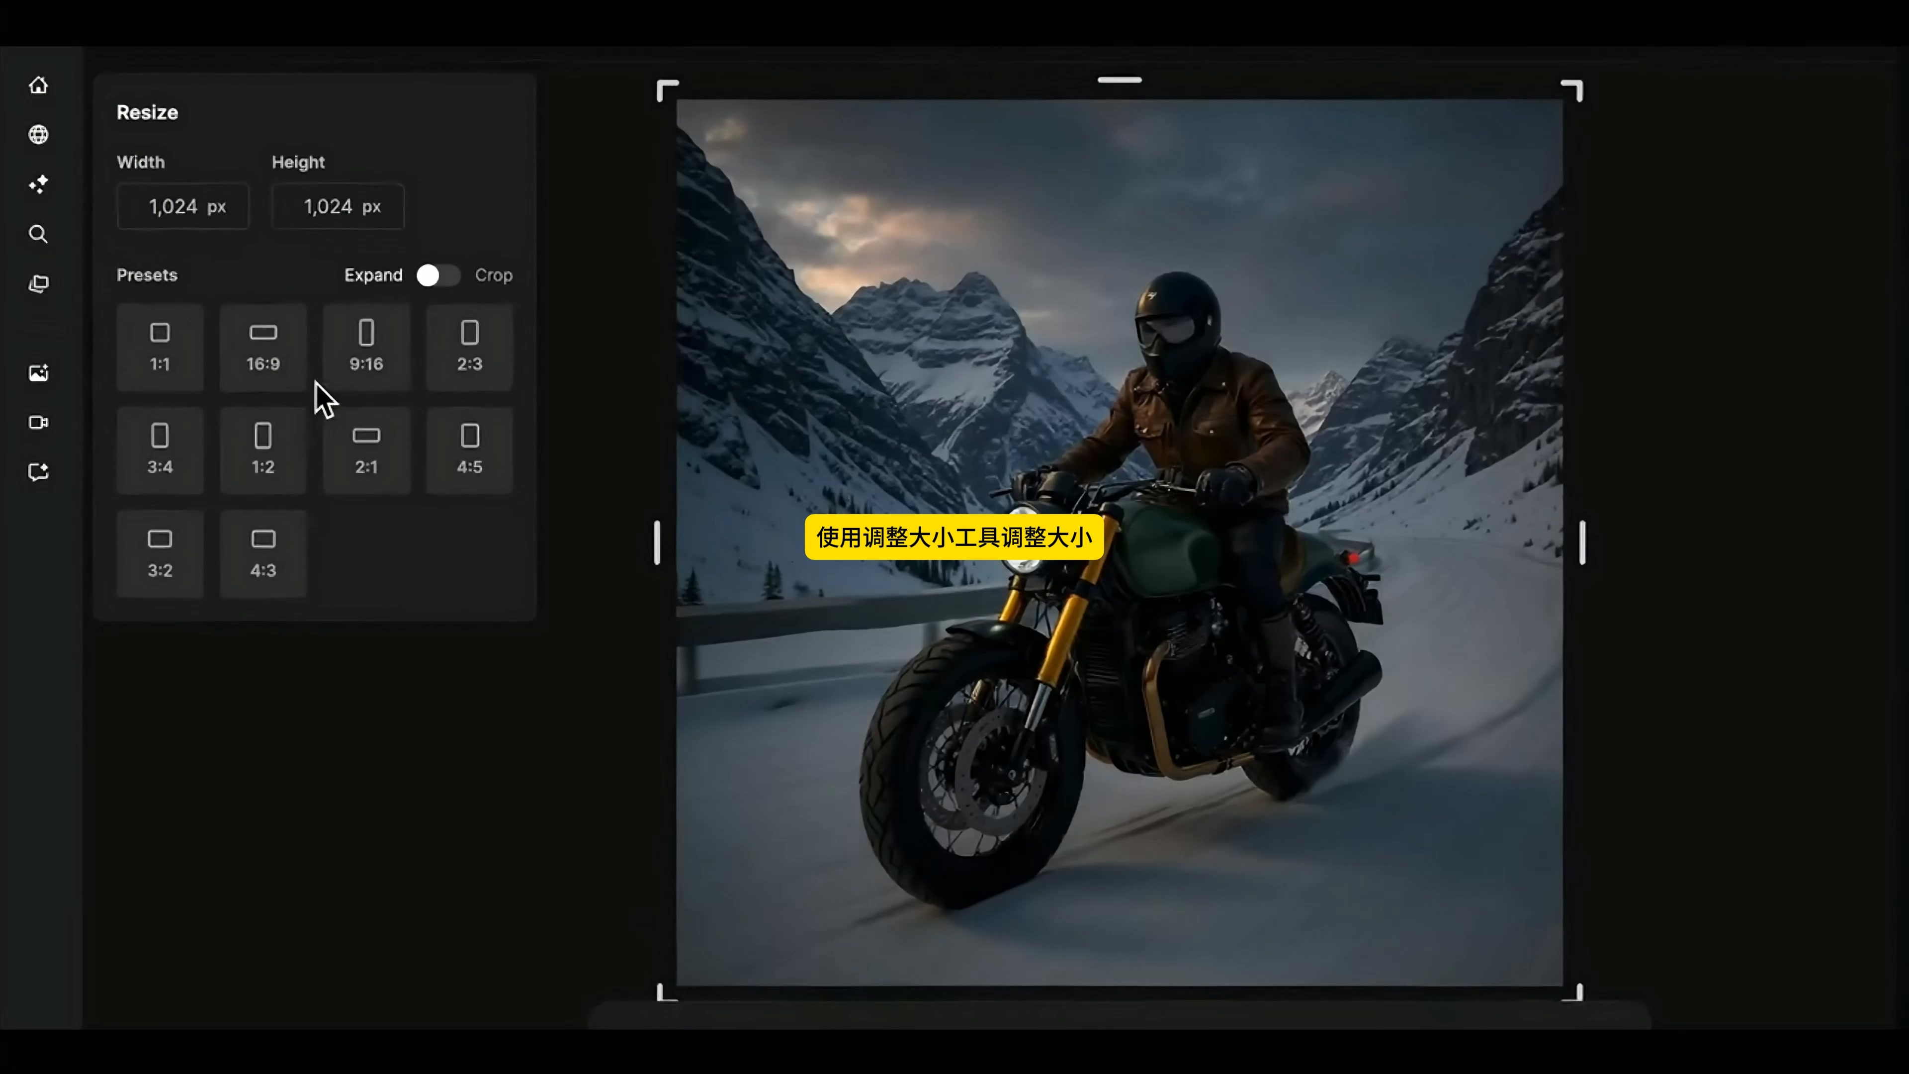
Task: Select the sparkles AI tools icon
Action: click(x=39, y=184)
